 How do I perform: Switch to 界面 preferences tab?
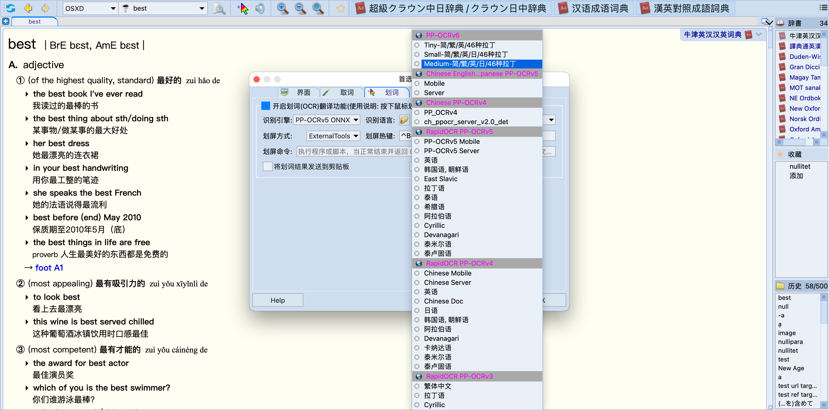point(298,92)
